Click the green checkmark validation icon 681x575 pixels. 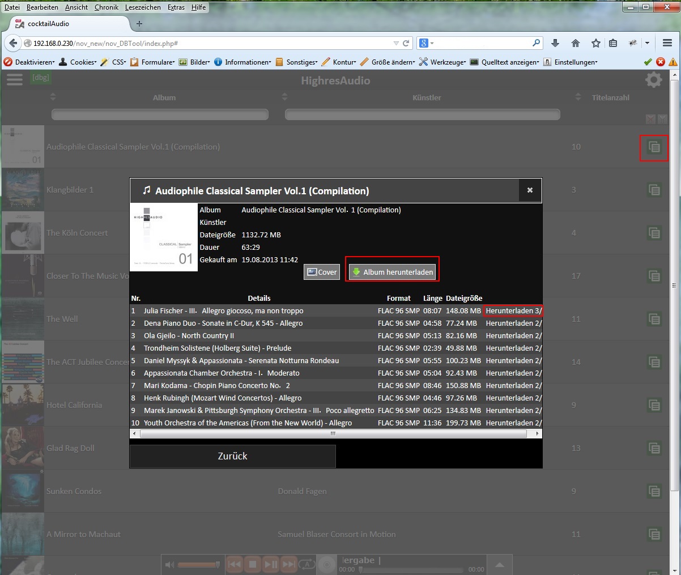coord(648,62)
